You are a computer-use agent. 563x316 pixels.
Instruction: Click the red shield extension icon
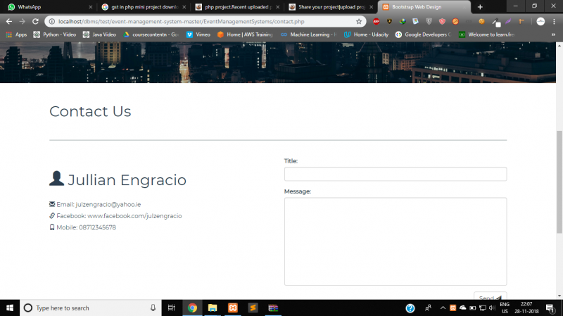442,22
